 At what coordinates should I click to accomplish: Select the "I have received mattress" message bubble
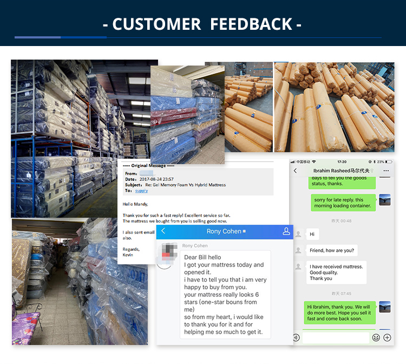(336, 272)
